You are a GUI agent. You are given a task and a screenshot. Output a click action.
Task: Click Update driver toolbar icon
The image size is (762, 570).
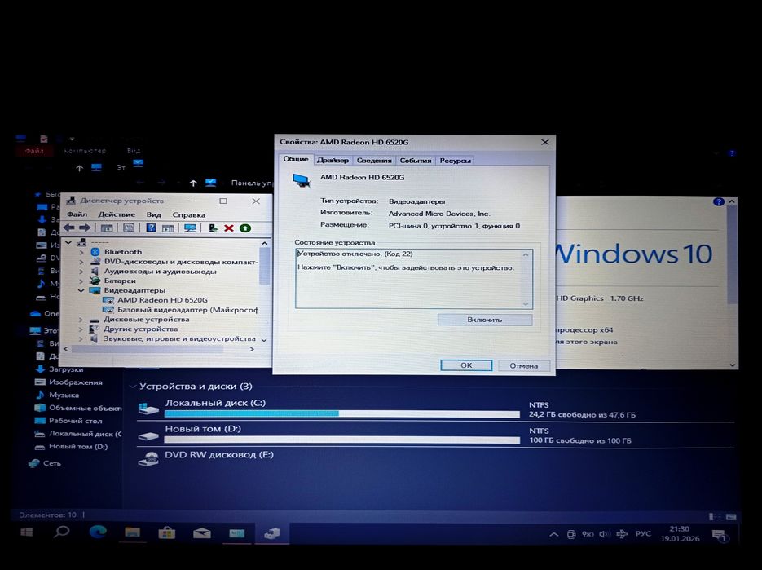coord(213,228)
